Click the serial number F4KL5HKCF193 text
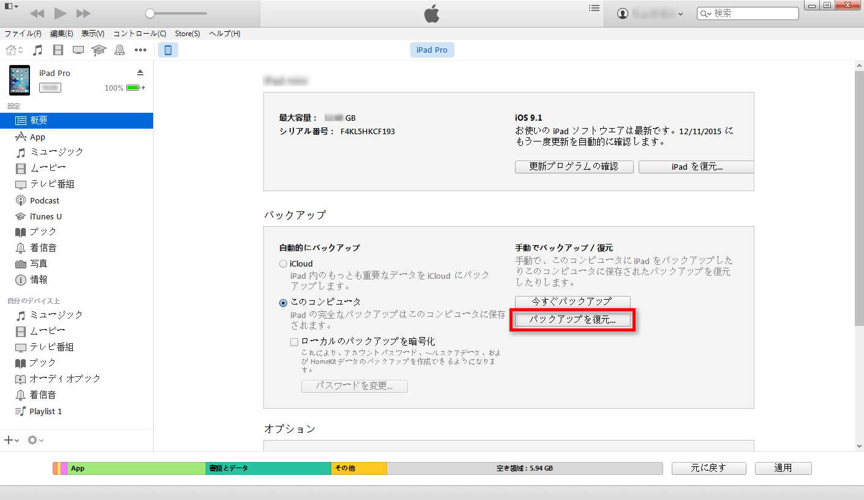This screenshot has width=864, height=500. point(367,131)
